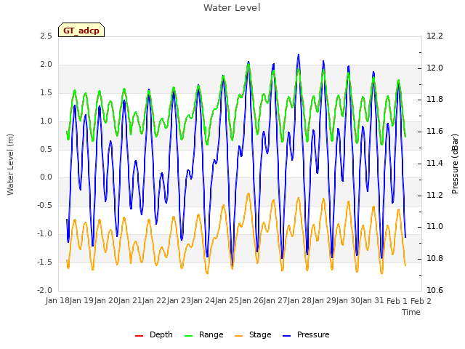
Task: Click the Pressure (dBar) axis label
Action: click(x=455, y=164)
